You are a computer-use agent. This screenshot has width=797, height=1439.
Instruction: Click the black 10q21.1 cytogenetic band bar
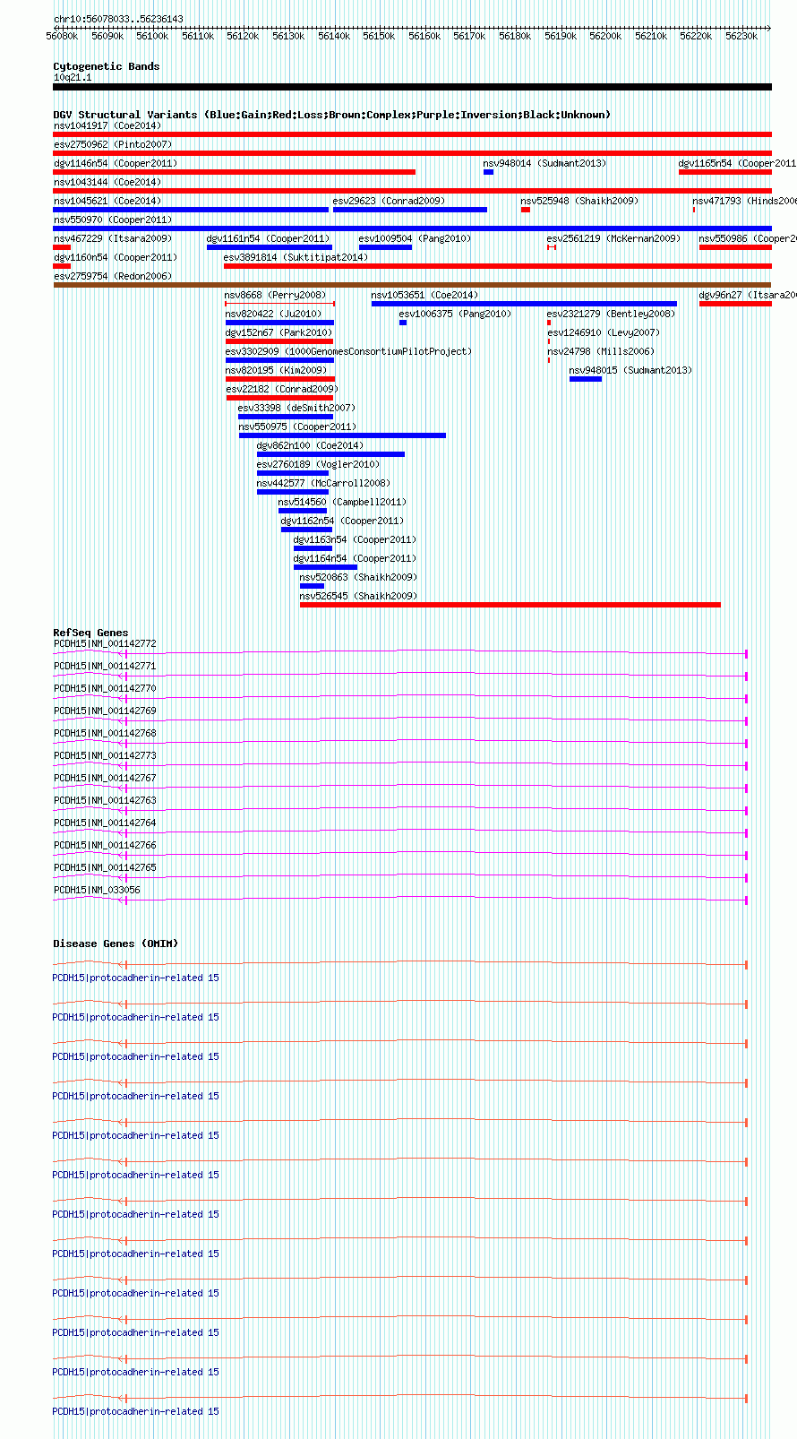[x=412, y=87]
